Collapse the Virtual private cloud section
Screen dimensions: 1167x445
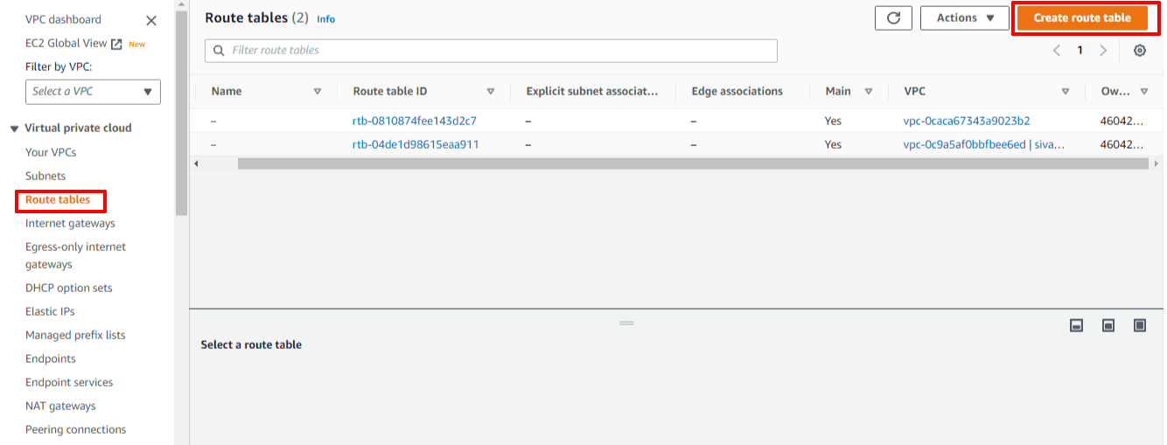pos(14,129)
